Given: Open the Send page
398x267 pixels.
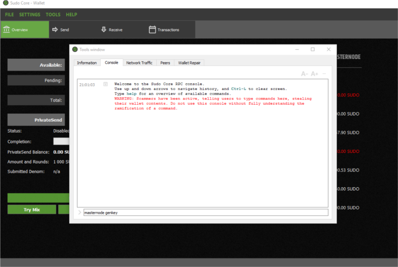Looking at the screenshot, I should tap(73, 30).
